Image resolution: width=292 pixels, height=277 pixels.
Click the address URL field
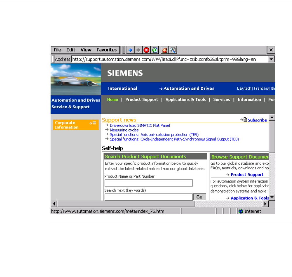point(170,59)
